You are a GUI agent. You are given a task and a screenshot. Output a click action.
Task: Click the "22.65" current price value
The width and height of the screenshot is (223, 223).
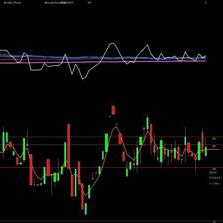(x=213, y=173)
